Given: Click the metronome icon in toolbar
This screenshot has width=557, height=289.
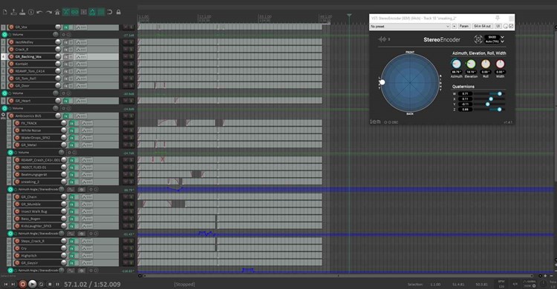Looking at the screenshot, I should coord(57,12).
